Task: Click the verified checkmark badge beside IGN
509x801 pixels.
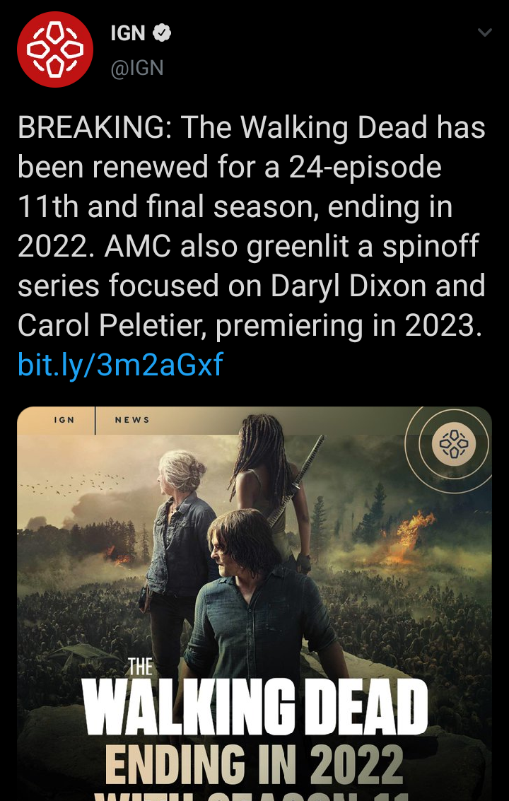Action: tap(162, 33)
